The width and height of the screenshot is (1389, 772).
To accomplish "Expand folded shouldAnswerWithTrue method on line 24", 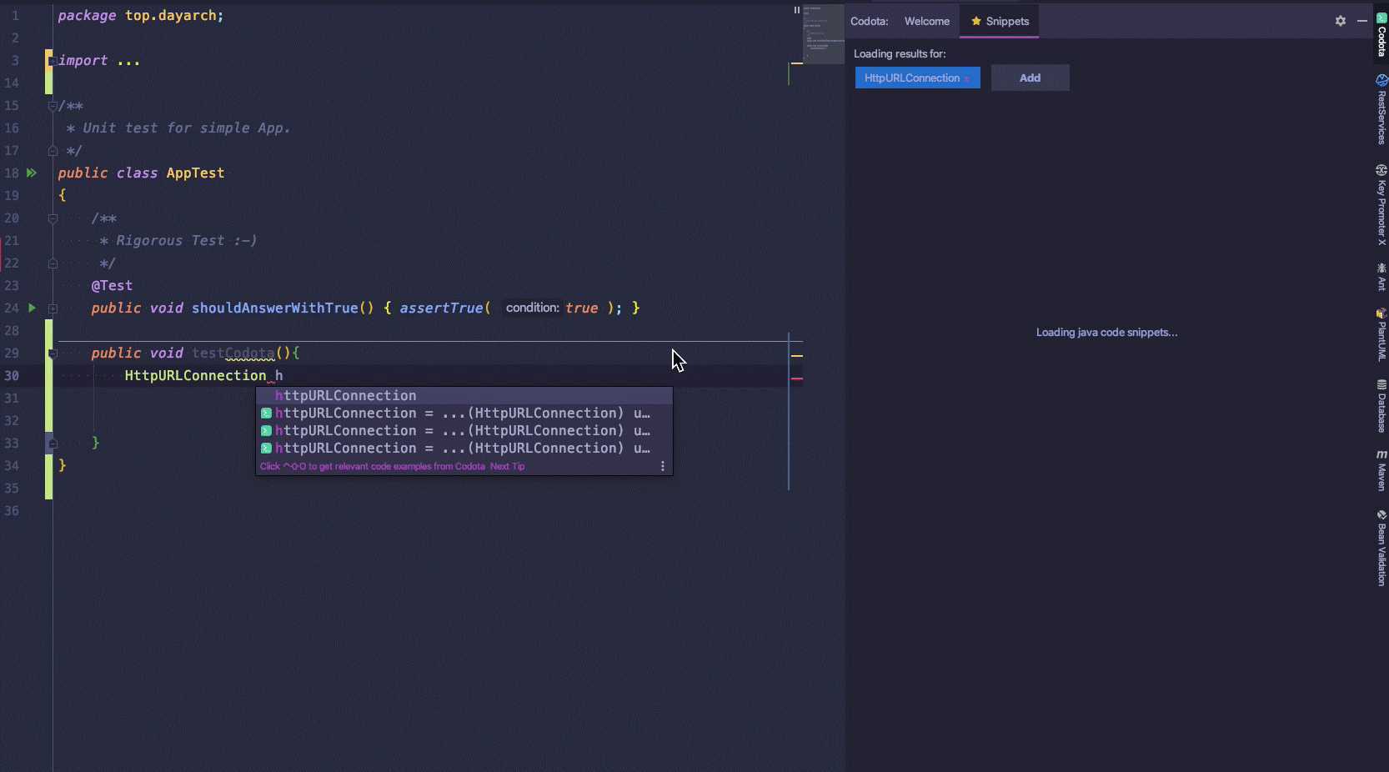I will [x=52, y=308].
